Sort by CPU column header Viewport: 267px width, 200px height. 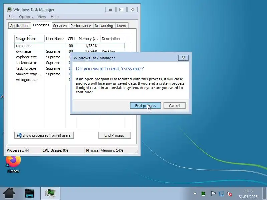[71, 39]
